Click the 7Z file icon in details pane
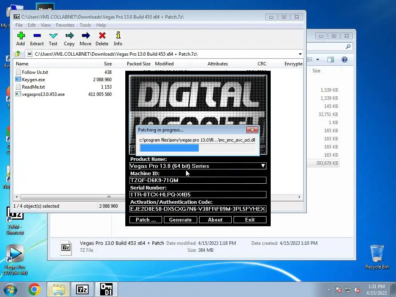The image size is (396, 297). 66,247
